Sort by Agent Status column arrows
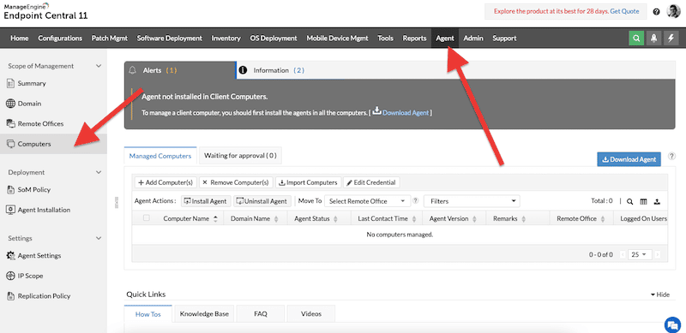686x333 pixels. pos(335,218)
